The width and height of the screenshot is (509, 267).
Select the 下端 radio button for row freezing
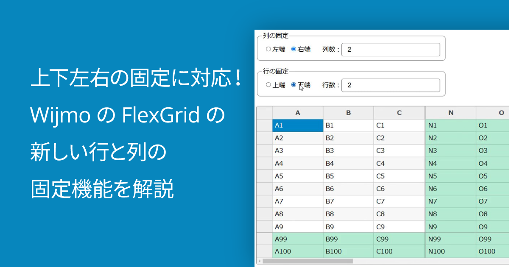point(294,85)
